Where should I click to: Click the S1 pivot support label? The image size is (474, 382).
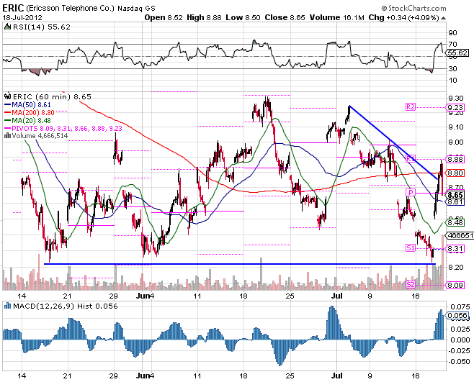(411, 248)
